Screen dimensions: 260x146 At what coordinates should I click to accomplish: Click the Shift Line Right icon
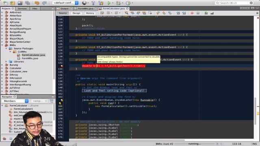(x=184, y=13)
